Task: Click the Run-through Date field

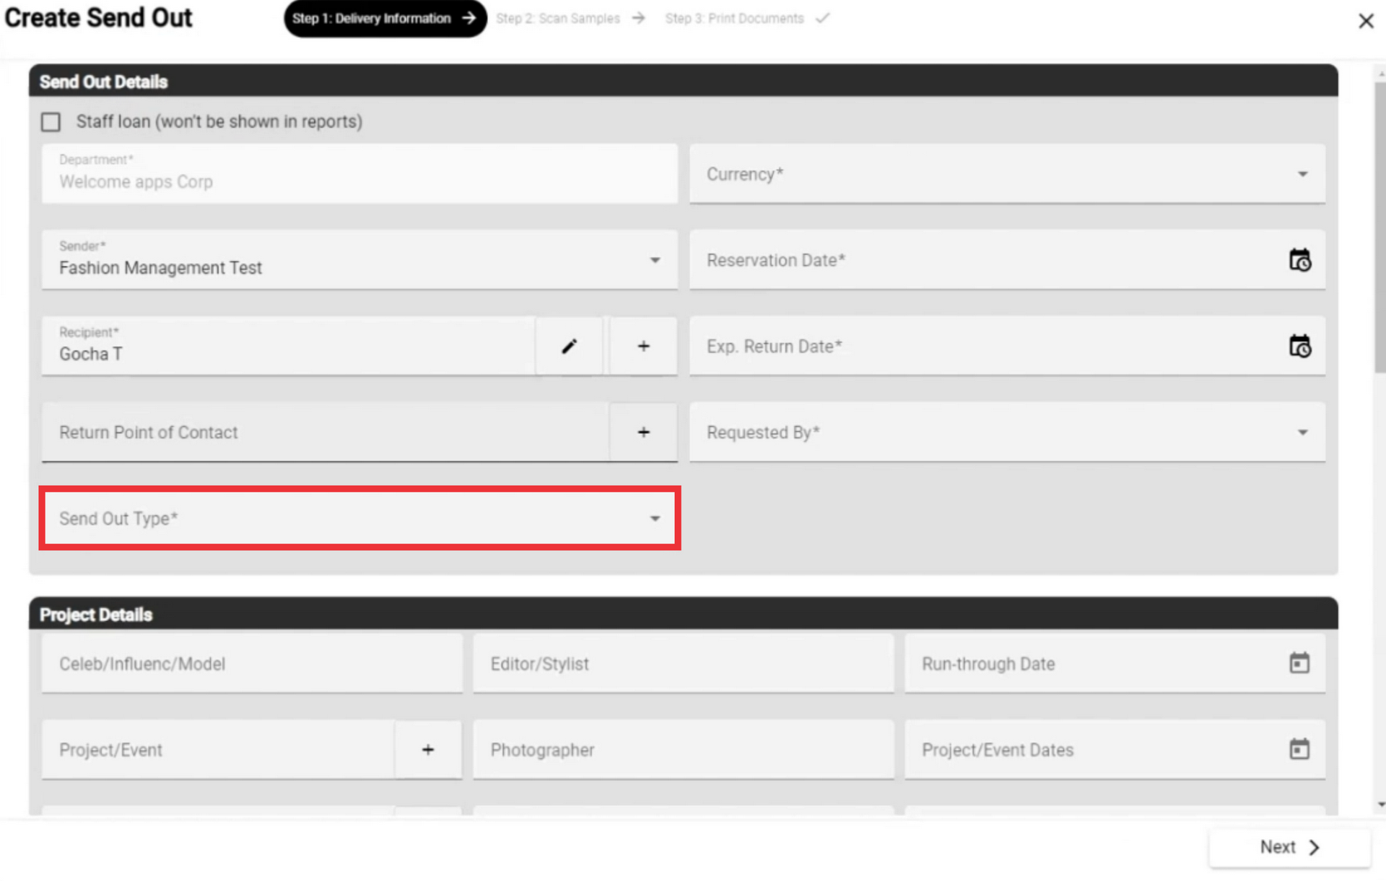Action: pyautogui.click(x=1115, y=664)
